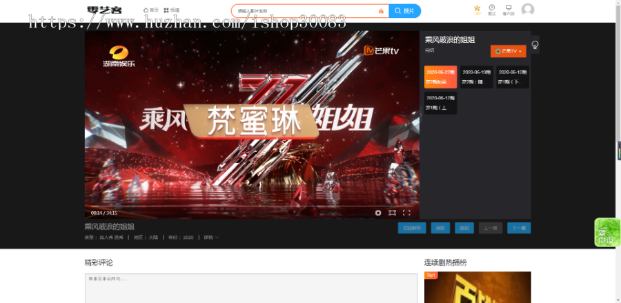Open the 芒果TV source dropdown
Screen dimensions: 621x303
click(x=508, y=51)
